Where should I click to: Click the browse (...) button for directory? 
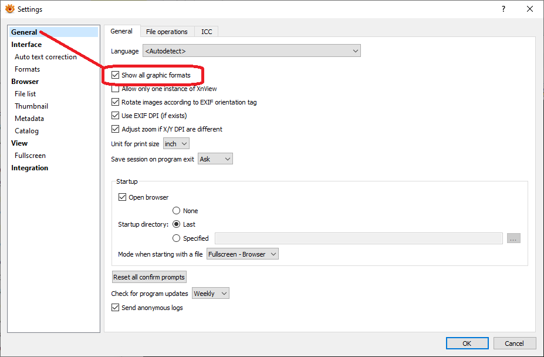(513, 238)
